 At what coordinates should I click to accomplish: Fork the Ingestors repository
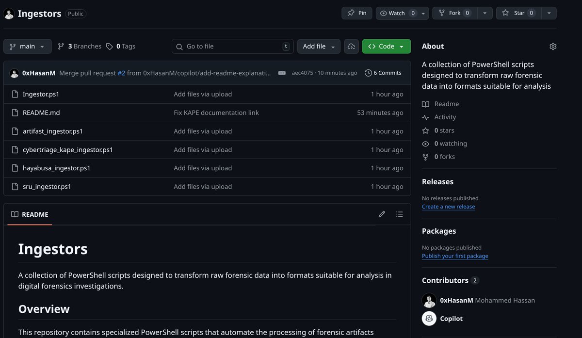(x=455, y=13)
